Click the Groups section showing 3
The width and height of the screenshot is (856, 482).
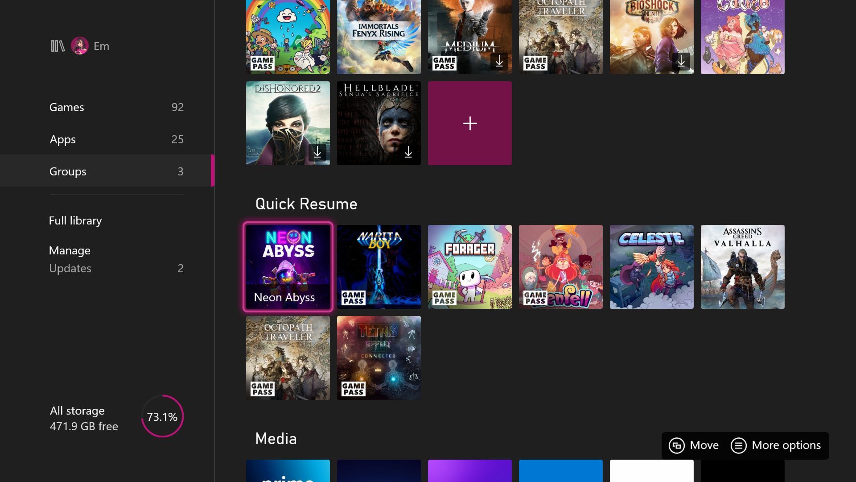point(116,170)
